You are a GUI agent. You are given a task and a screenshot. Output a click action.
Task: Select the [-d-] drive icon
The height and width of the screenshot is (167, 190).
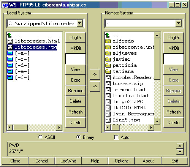click(x=10, y=65)
